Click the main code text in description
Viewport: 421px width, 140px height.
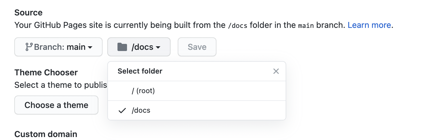(306, 26)
